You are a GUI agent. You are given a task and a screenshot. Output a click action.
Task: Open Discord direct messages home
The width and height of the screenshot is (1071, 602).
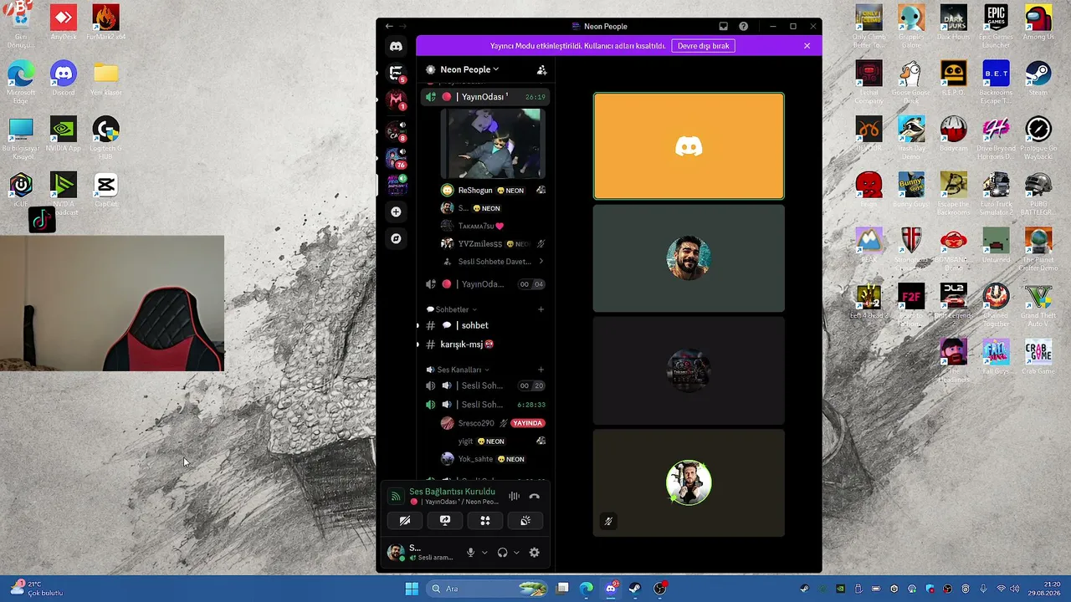pyautogui.click(x=396, y=47)
